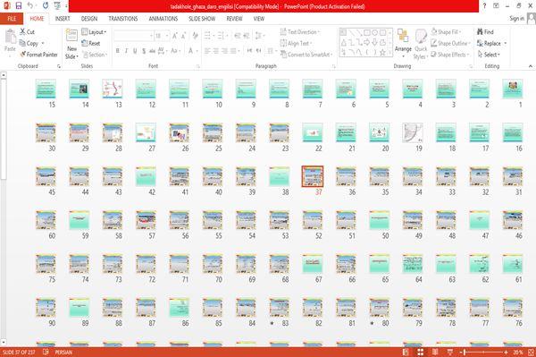Select slide thumbnail 37

pos(313,176)
